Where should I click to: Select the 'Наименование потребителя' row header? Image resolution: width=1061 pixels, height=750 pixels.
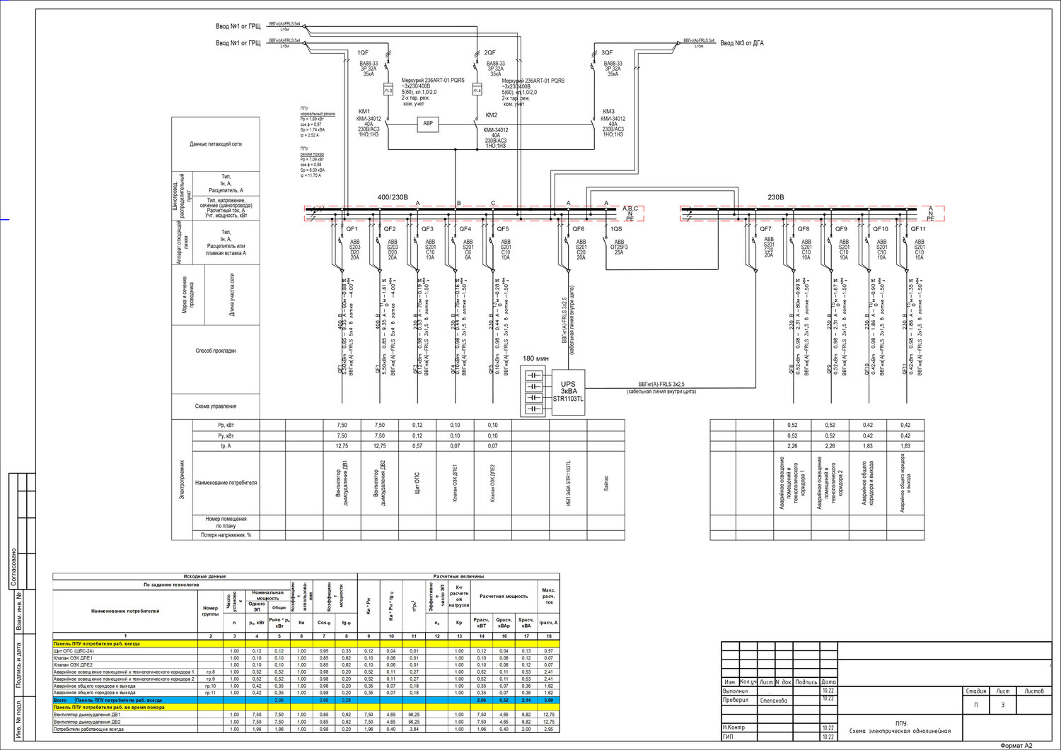(x=226, y=483)
